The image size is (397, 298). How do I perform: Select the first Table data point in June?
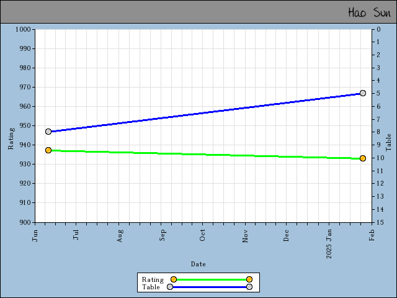click(48, 132)
